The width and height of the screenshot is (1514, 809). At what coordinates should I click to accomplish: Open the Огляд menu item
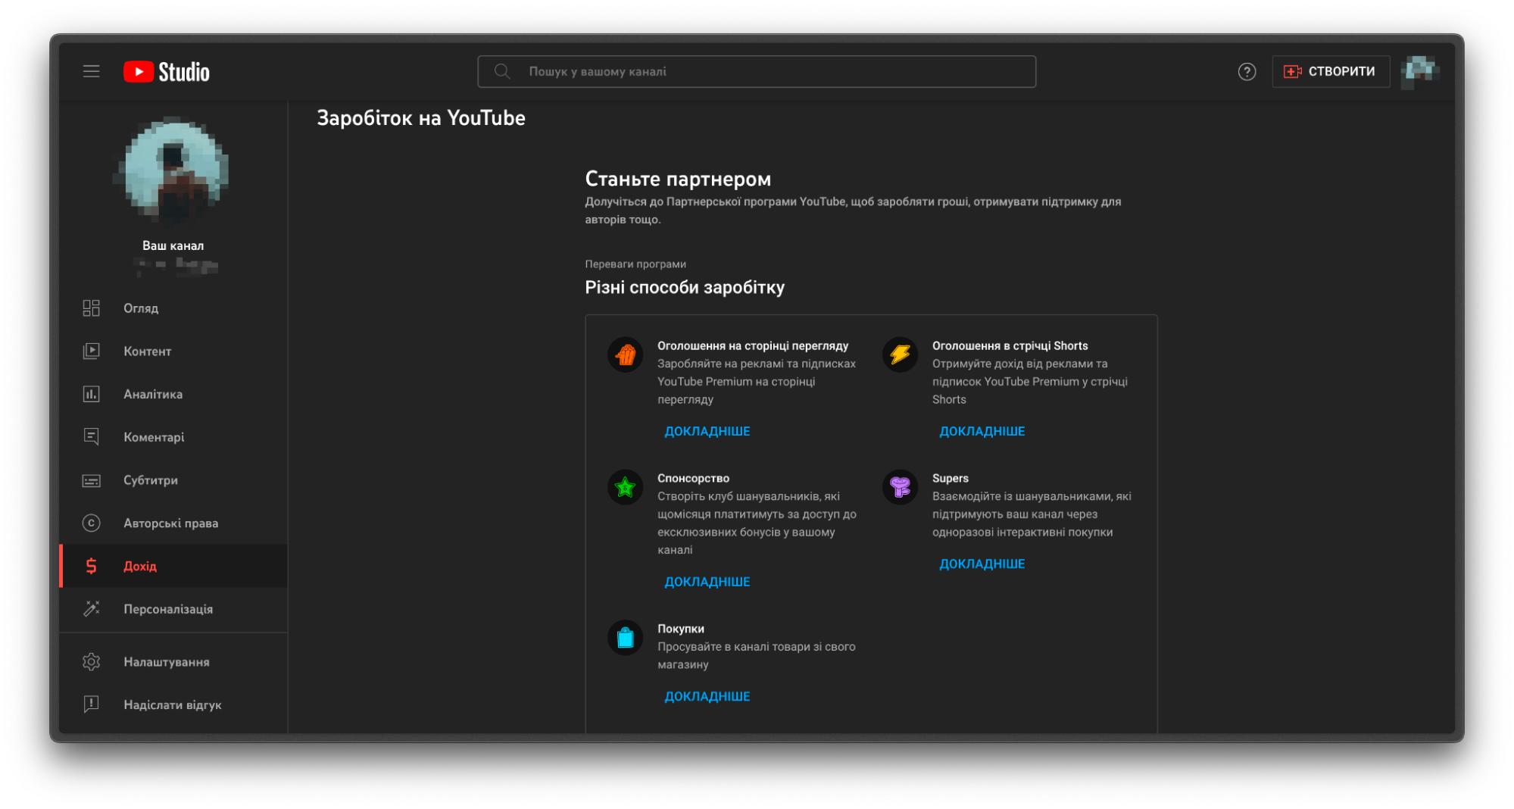tap(173, 308)
